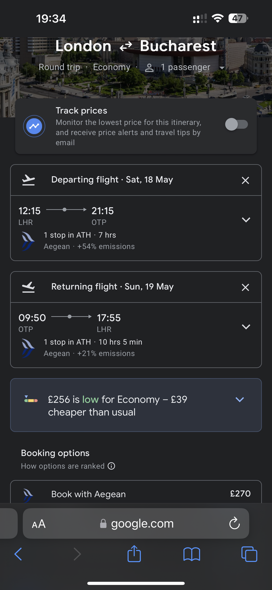Viewport: 272px width, 590px height.
Task: Go back to the previous page
Action: pos(18,554)
